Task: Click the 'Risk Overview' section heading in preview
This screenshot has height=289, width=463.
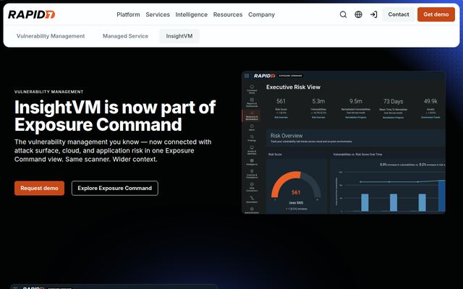Action: 286,136
